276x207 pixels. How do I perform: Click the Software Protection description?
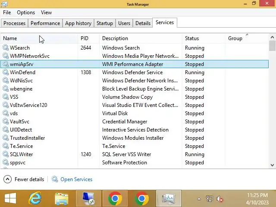pos(125,162)
